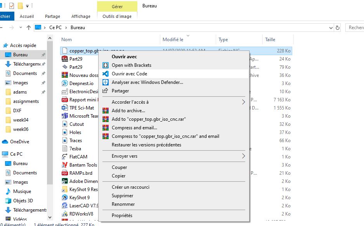Image resolution: width=364 pixels, height=226 pixels.
Task: Click the Visual Studio Code icon
Action: 105,74
